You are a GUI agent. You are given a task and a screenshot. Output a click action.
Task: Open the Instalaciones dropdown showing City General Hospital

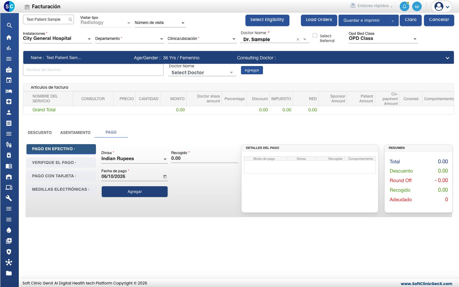coord(57,39)
